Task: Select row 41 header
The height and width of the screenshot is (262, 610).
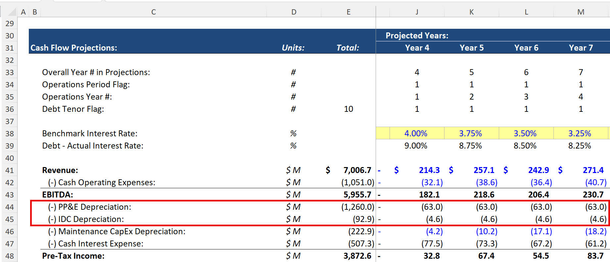Action: tap(10, 170)
